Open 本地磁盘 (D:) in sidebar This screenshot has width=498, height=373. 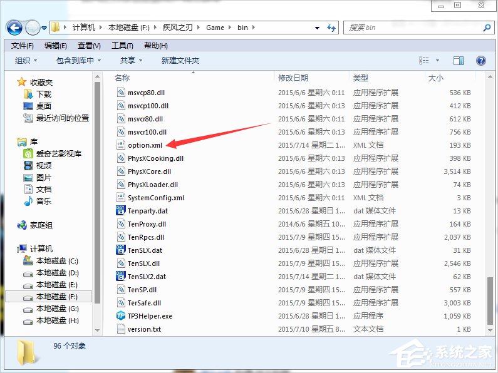pos(57,273)
